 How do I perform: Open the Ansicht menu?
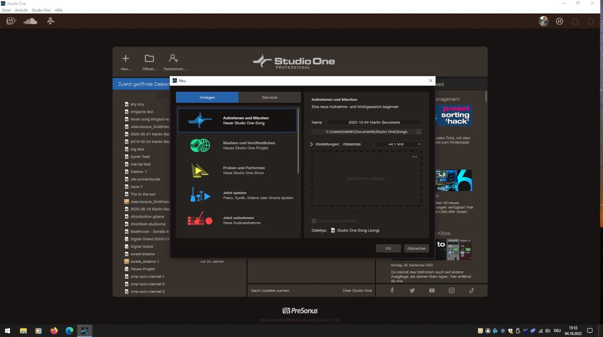pyautogui.click(x=22, y=10)
